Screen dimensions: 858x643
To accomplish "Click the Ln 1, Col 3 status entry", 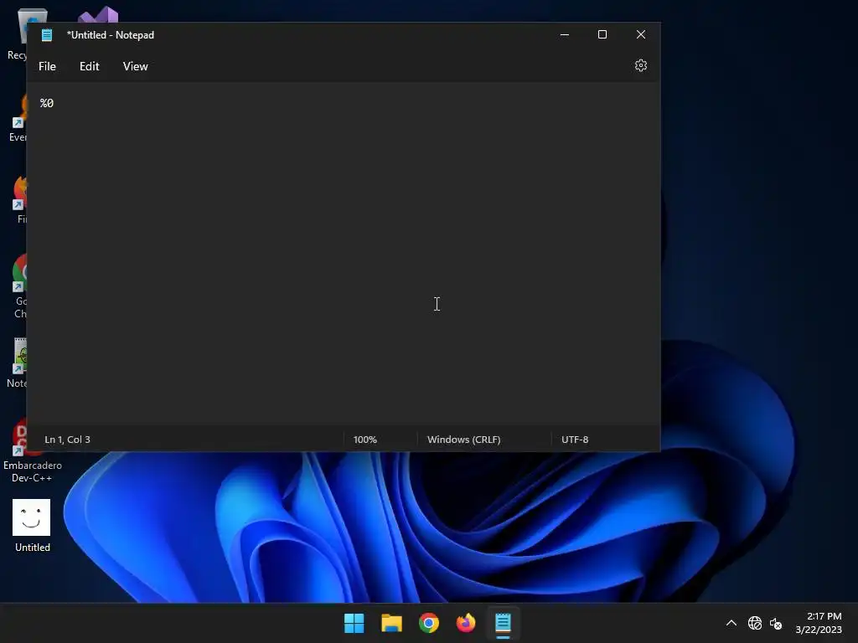I will tap(67, 440).
